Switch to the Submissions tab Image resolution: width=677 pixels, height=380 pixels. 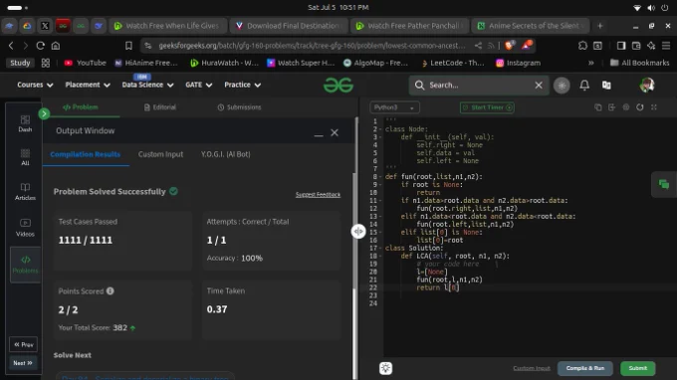click(x=239, y=107)
